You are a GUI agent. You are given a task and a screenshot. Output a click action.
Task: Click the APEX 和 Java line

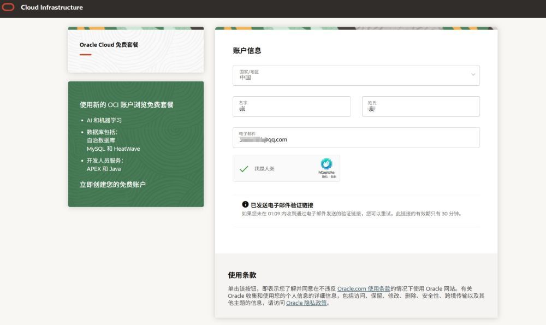pos(104,169)
